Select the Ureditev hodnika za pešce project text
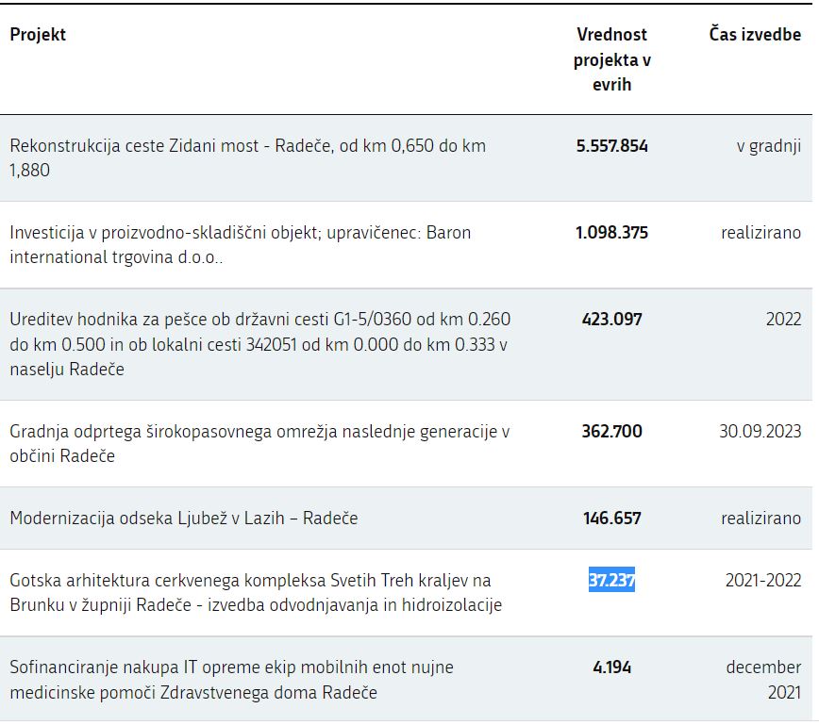This screenshot has height=725, width=819. pyautogui.click(x=259, y=344)
